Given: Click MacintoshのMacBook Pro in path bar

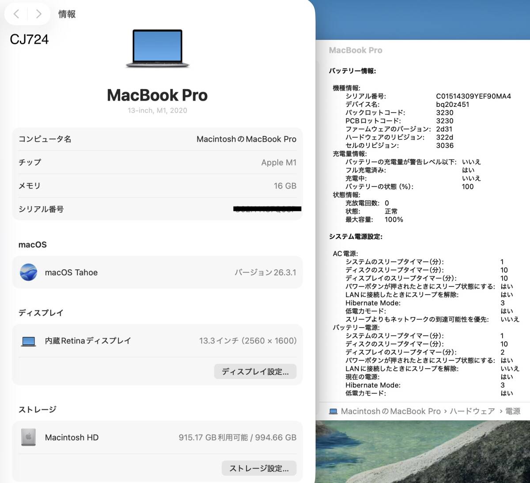Looking at the screenshot, I should pos(390,411).
